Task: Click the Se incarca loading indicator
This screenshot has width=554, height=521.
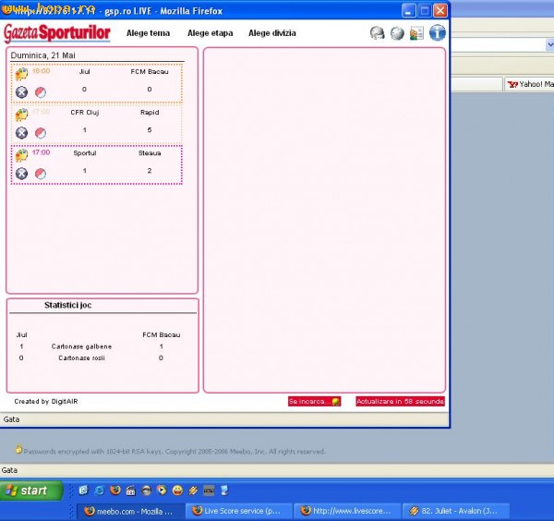Action: click(x=315, y=401)
